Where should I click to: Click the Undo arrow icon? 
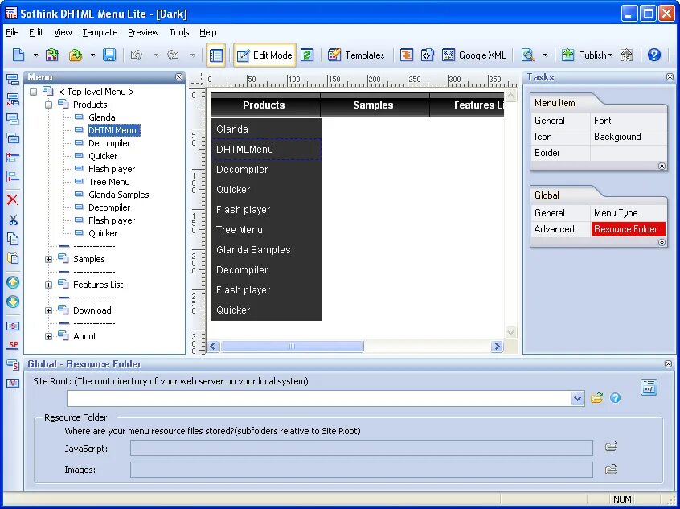coord(137,55)
